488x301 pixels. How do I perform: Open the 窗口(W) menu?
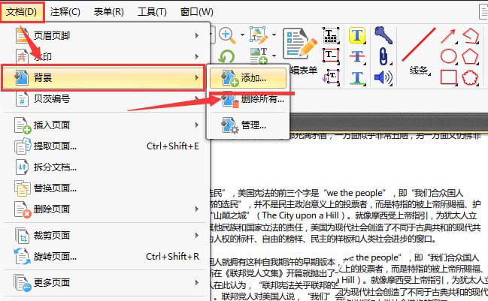(x=197, y=12)
